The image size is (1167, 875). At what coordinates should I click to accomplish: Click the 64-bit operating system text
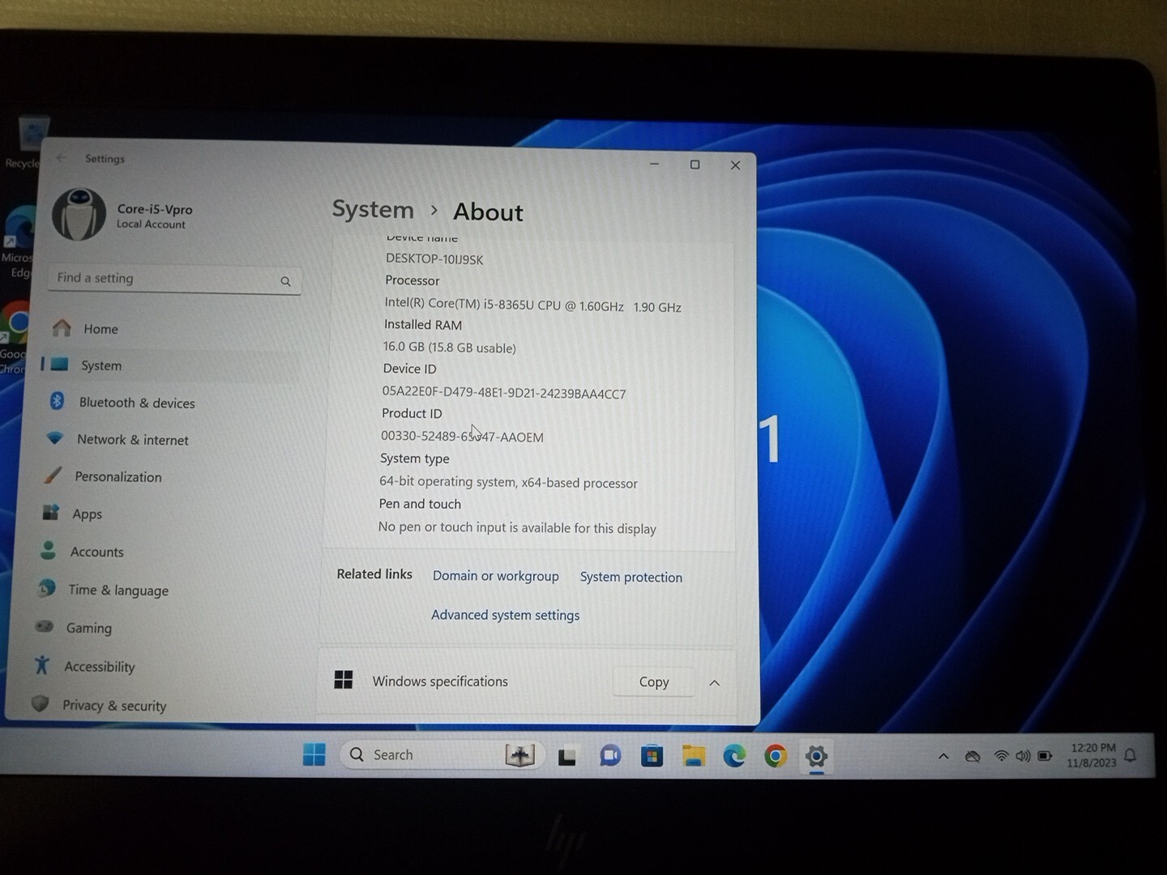click(x=508, y=482)
